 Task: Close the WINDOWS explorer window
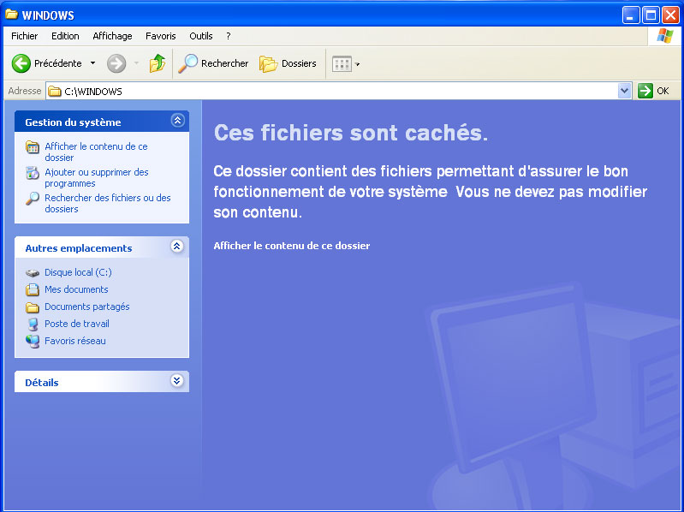click(x=670, y=15)
